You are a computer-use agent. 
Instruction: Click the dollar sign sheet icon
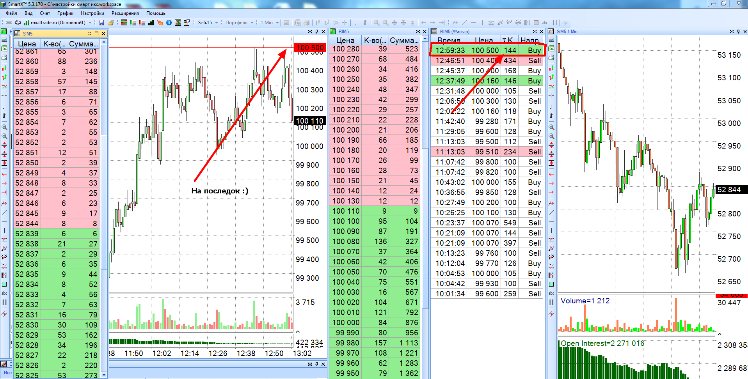click(178, 23)
